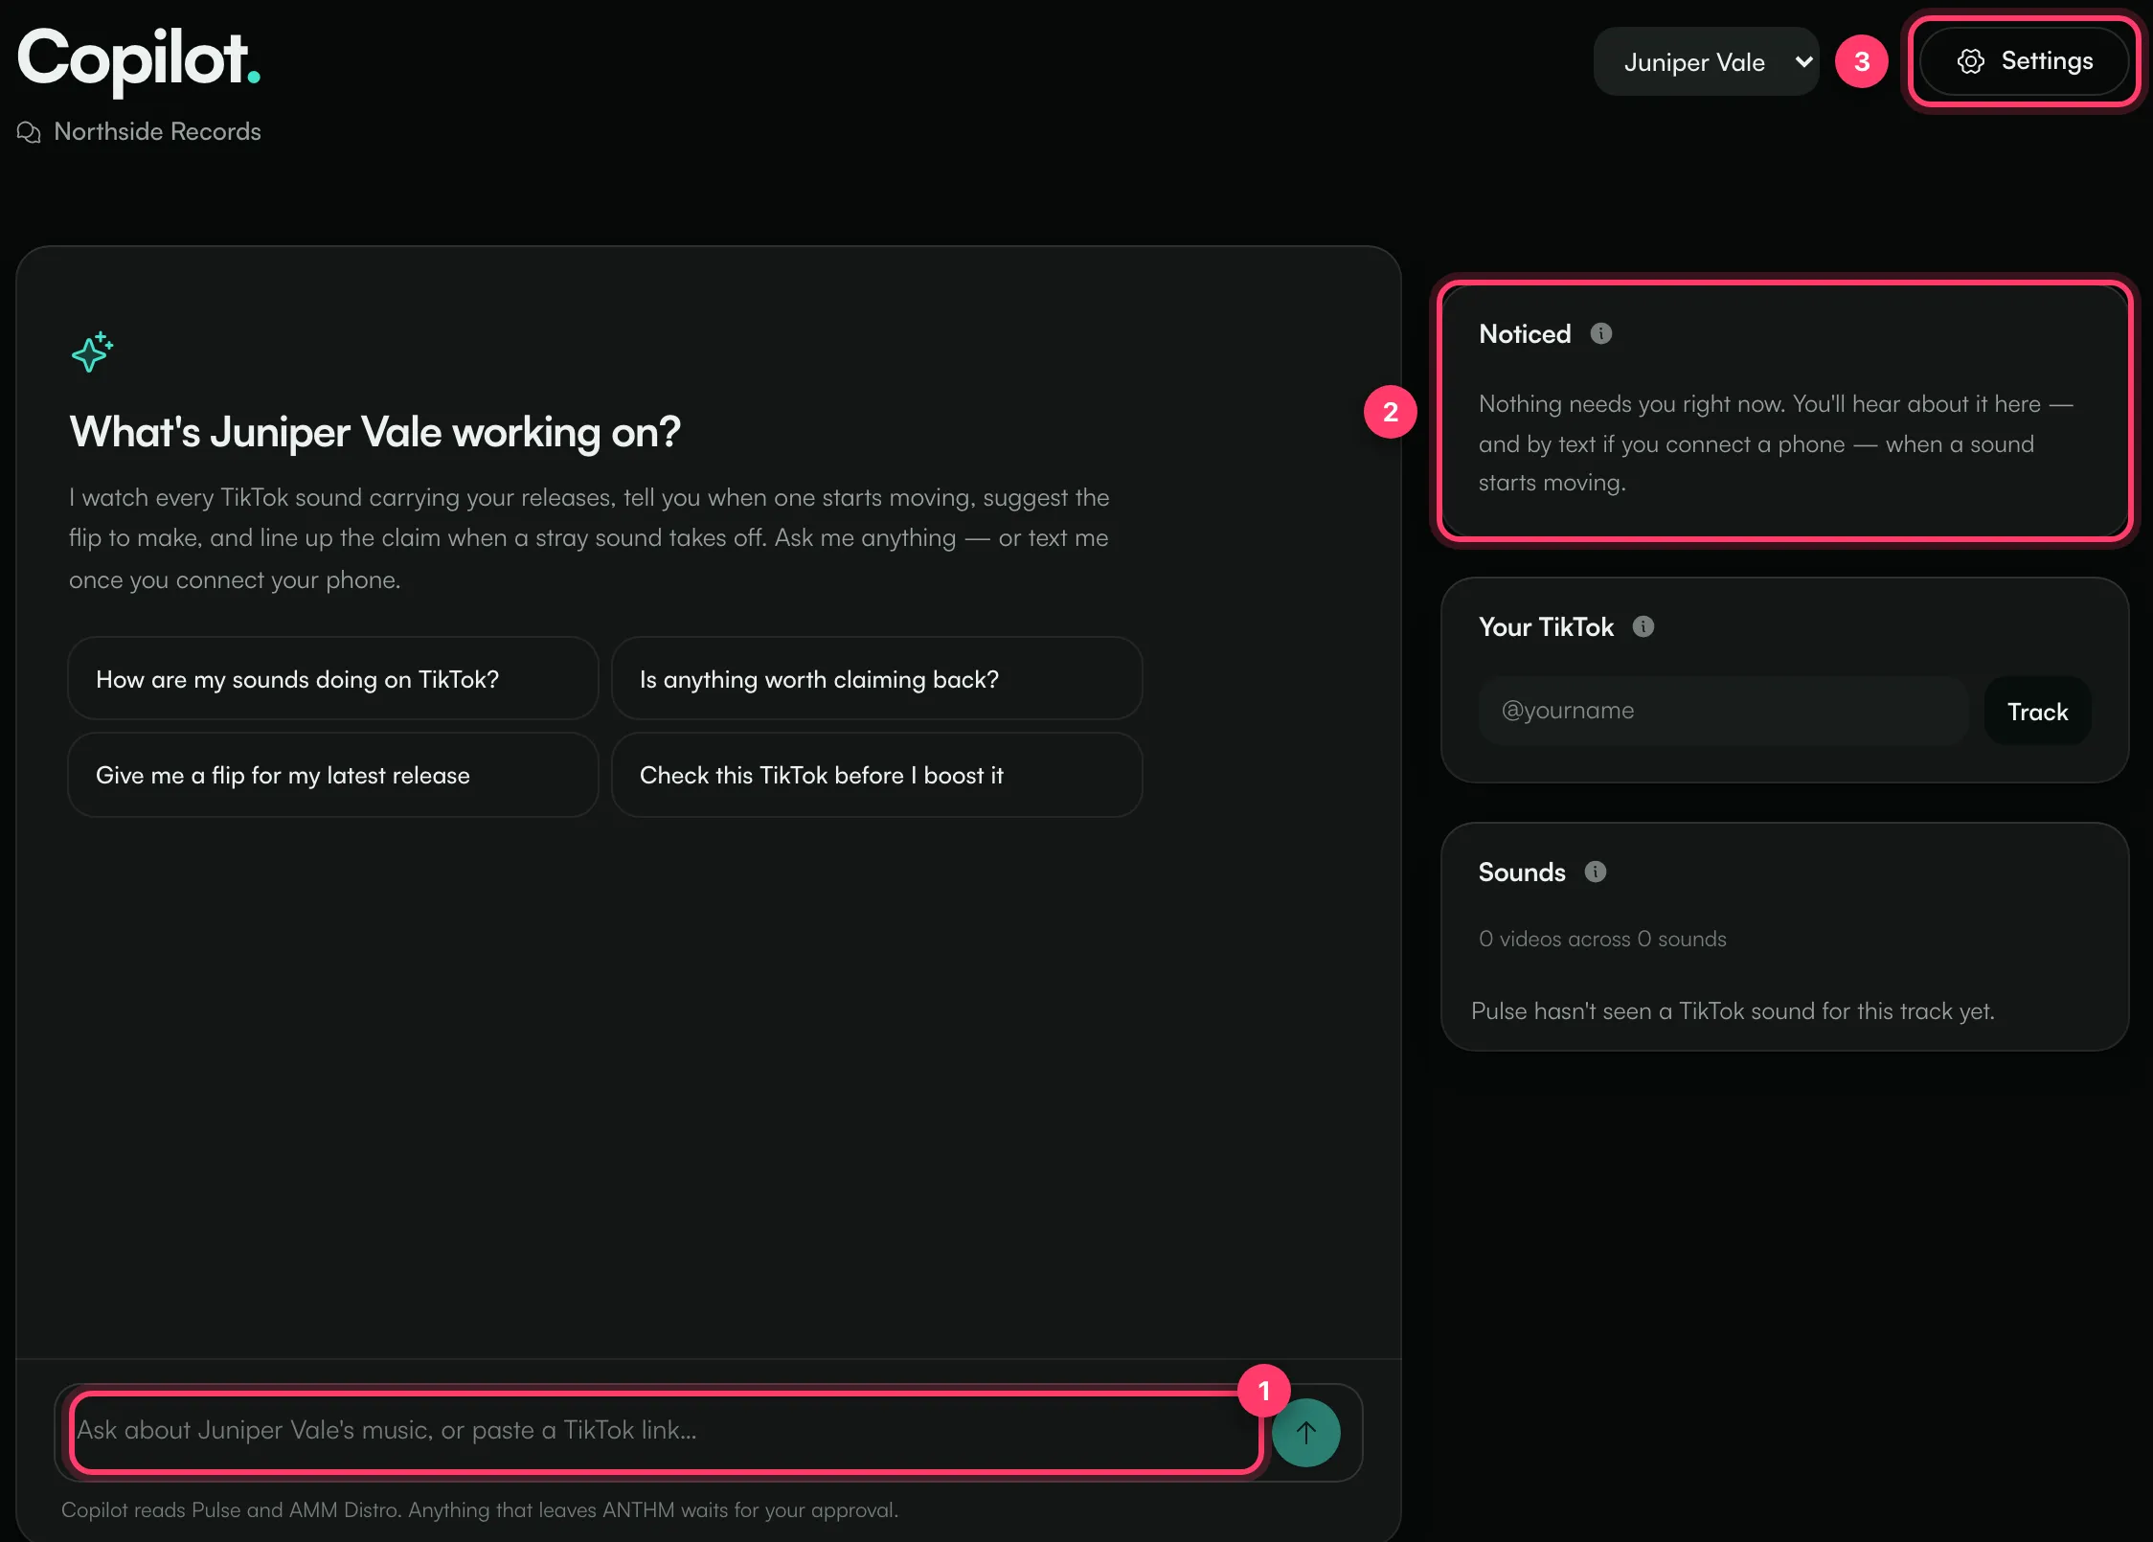Click the gear icon in Settings

tap(1970, 61)
